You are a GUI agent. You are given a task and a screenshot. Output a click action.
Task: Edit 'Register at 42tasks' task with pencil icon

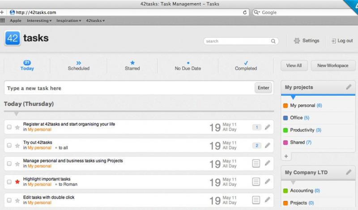pyautogui.click(x=267, y=127)
